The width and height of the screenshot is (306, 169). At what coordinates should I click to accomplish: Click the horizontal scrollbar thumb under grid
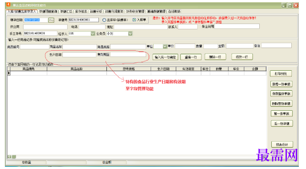coord(14,157)
